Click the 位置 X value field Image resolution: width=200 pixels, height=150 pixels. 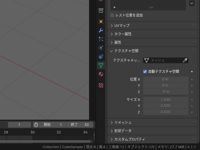(x=166, y=79)
